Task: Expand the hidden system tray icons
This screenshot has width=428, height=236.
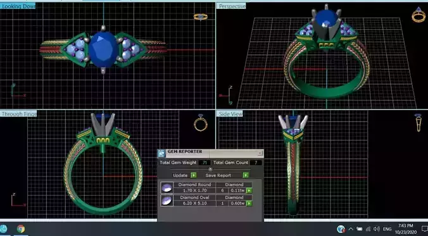Action: pos(351,229)
